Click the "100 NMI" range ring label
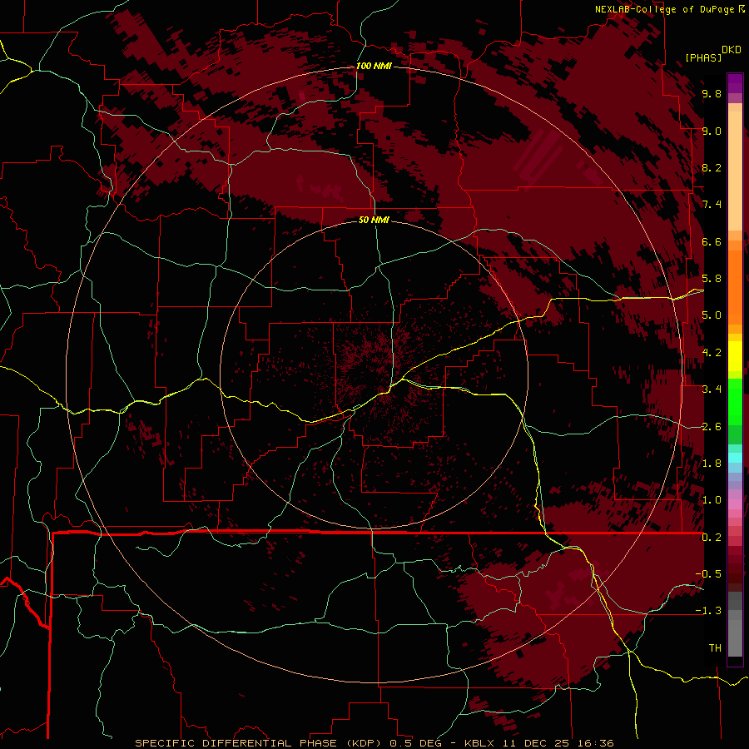The height and width of the screenshot is (749, 749). [374, 66]
